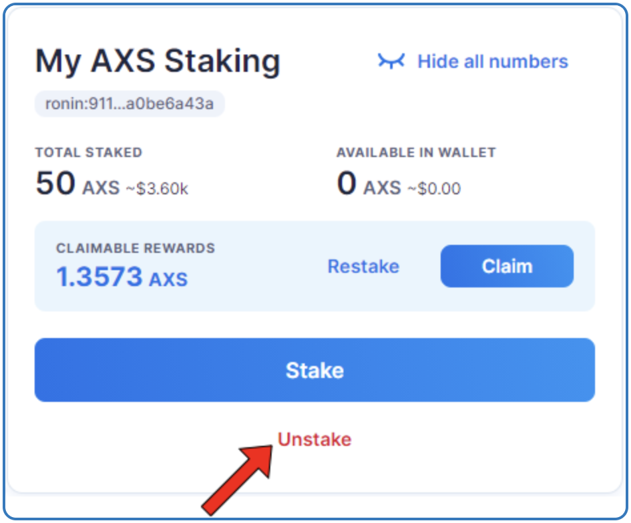Image resolution: width=631 pixels, height=523 pixels.
Task: Click the ~$3.60k staked dollar value
Action: pyautogui.click(x=157, y=188)
